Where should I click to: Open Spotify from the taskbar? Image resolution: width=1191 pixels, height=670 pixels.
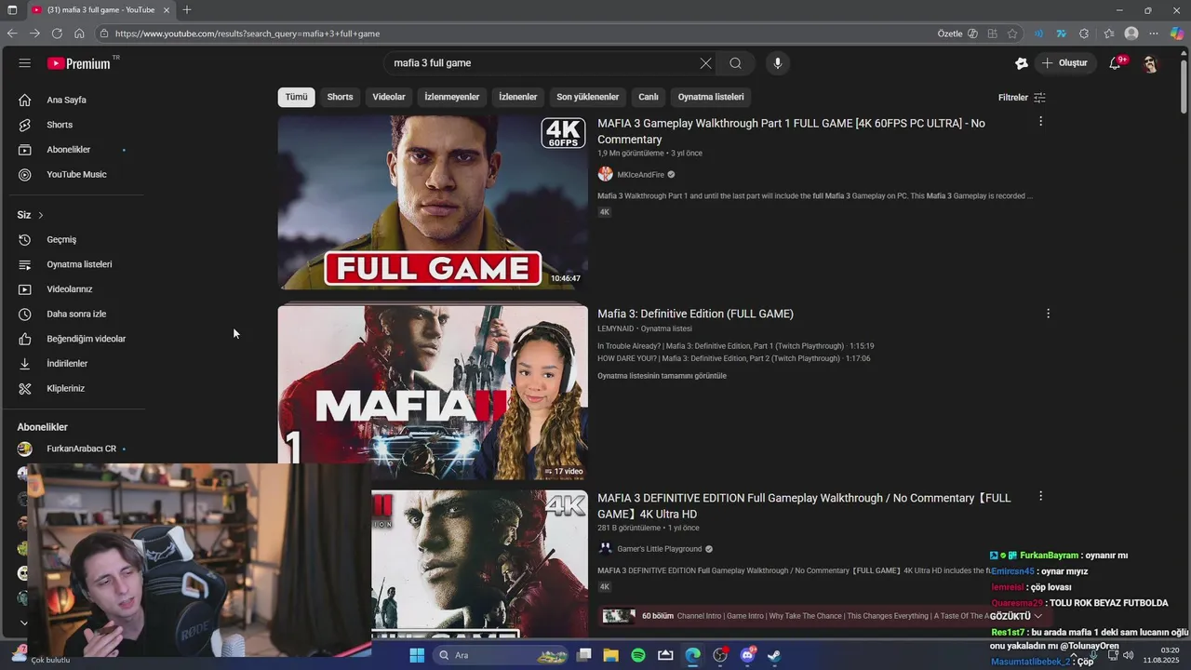638,655
